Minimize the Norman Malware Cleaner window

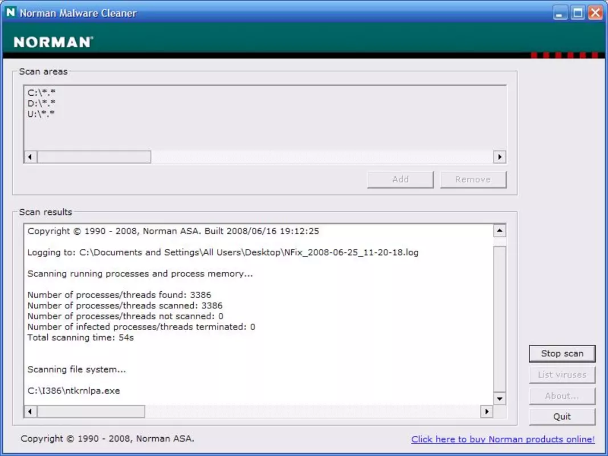pyautogui.click(x=560, y=13)
